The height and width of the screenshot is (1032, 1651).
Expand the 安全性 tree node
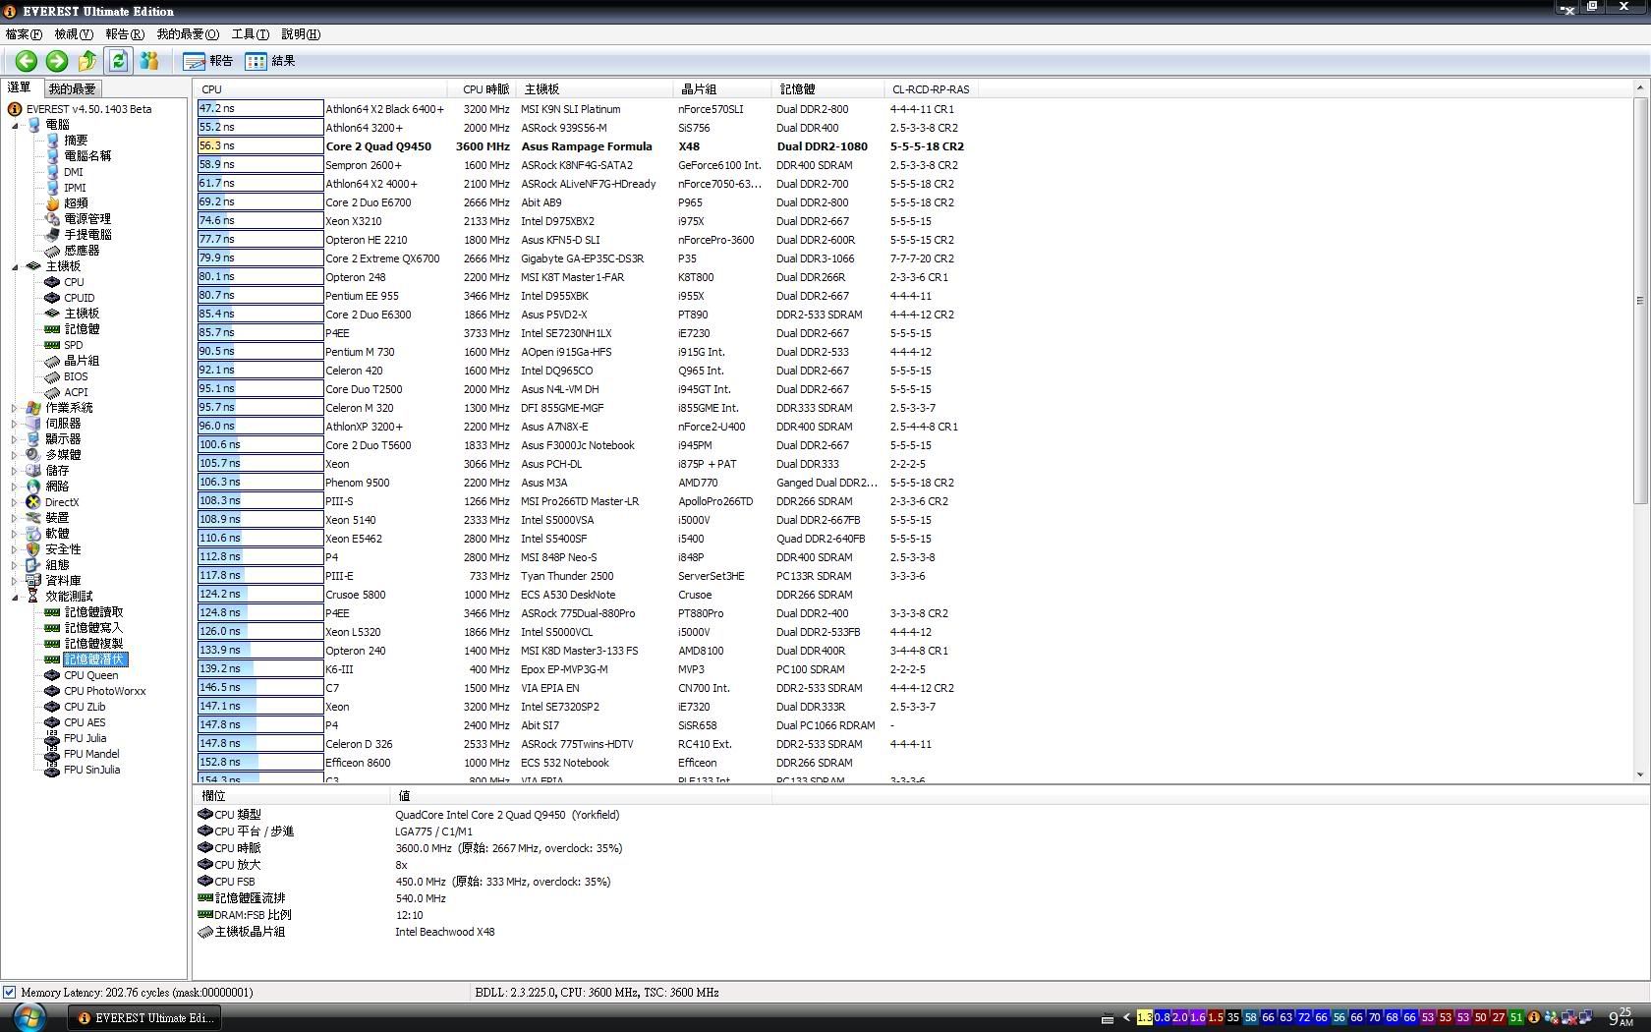pos(15,549)
